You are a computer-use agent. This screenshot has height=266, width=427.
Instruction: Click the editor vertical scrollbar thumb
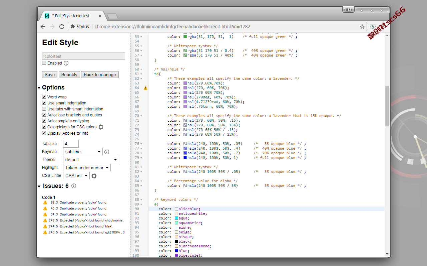click(387, 106)
